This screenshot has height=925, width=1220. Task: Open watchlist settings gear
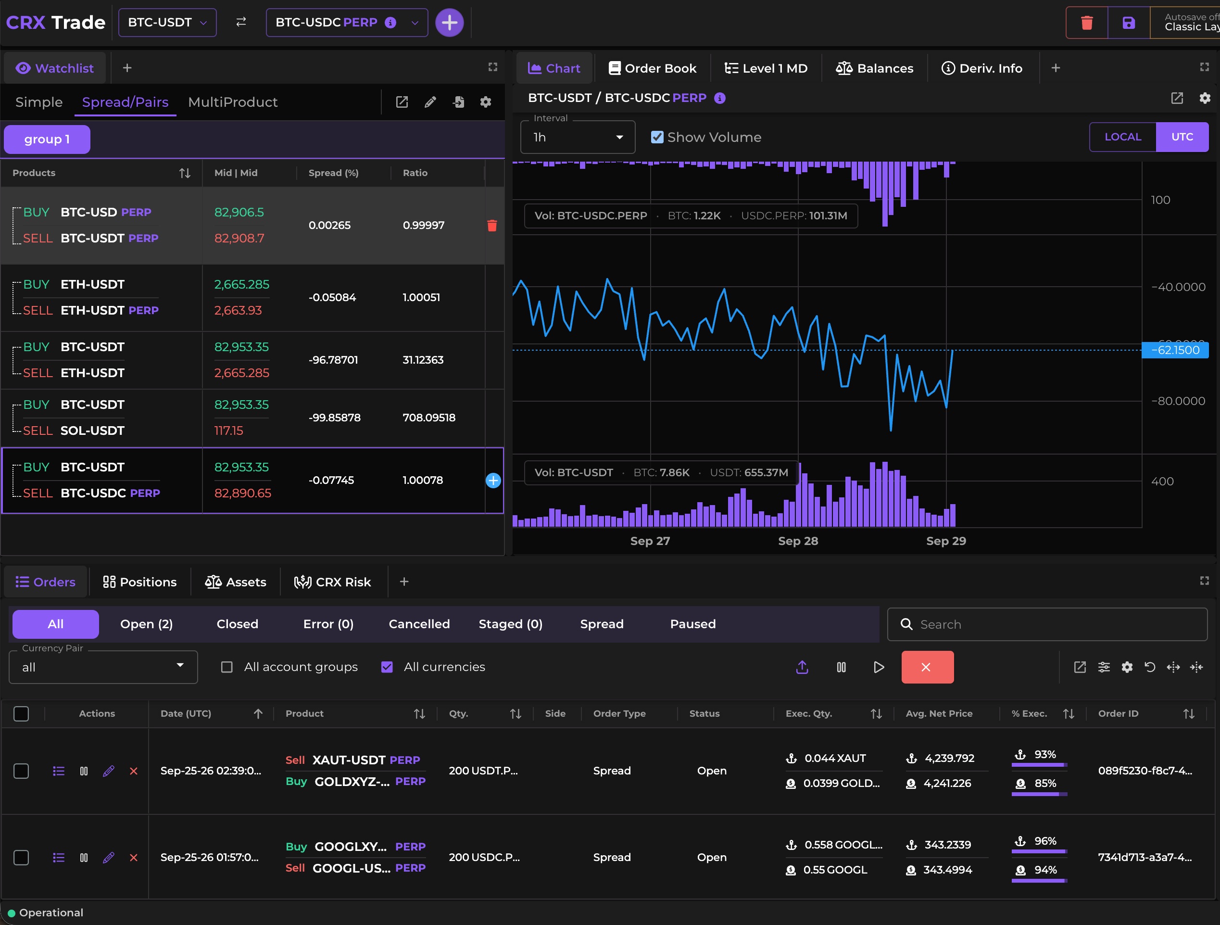point(485,102)
